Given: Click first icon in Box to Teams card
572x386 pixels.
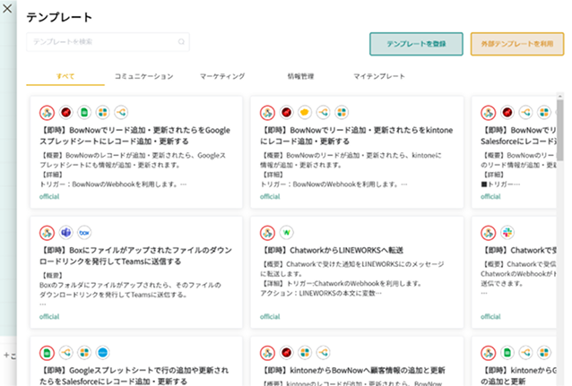Looking at the screenshot, I should [47, 233].
